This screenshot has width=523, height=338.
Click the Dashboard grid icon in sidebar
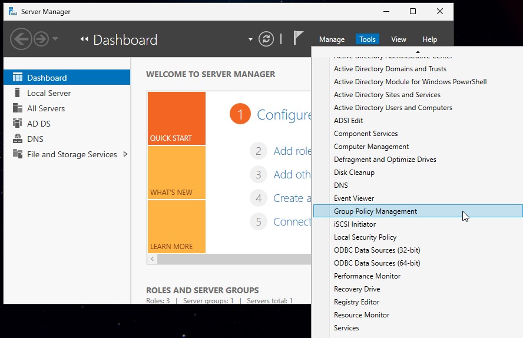tap(17, 77)
